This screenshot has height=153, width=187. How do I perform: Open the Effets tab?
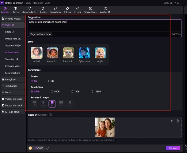[78, 10]
